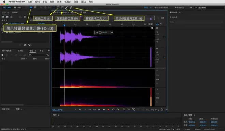Click the 0:01.071 current time display

(57, 110)
